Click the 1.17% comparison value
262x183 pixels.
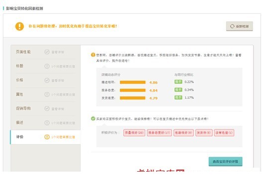click(x=189, y=97)
